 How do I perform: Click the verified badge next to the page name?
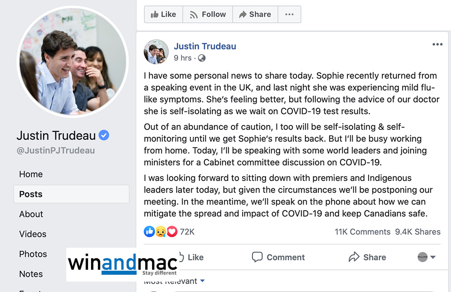[x=104, y=135]
